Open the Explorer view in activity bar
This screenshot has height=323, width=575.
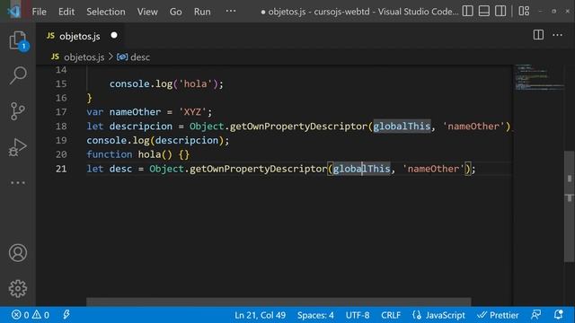18,40
